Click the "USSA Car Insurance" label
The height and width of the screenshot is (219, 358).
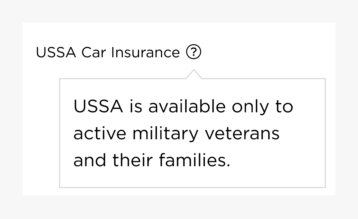[x=108, y=53]
